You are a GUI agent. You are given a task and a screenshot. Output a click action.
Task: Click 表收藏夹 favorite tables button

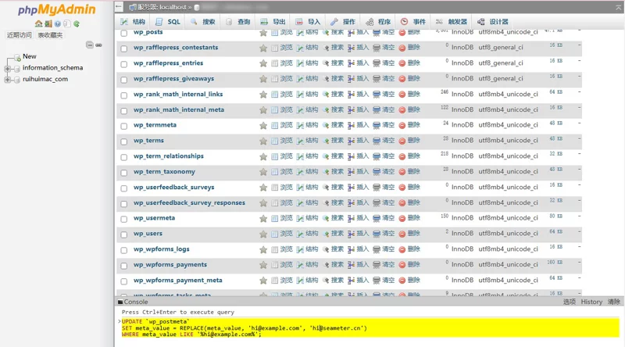(x=50, y=35)
